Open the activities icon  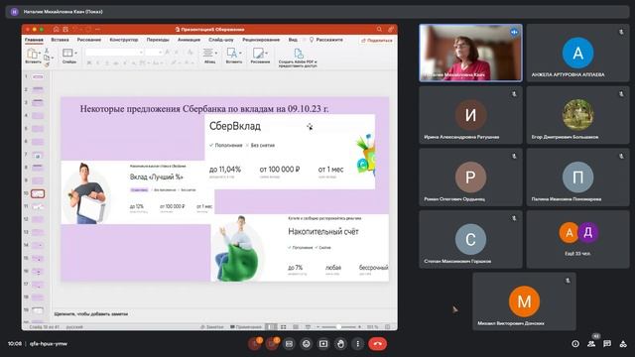[623, 344]
